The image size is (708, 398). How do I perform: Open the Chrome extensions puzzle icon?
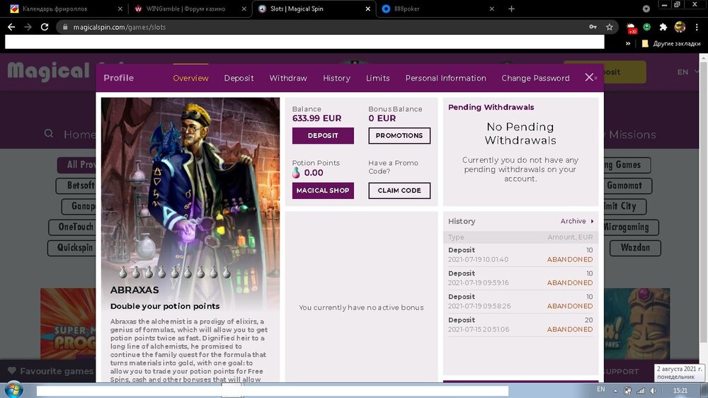click(663, 27)
